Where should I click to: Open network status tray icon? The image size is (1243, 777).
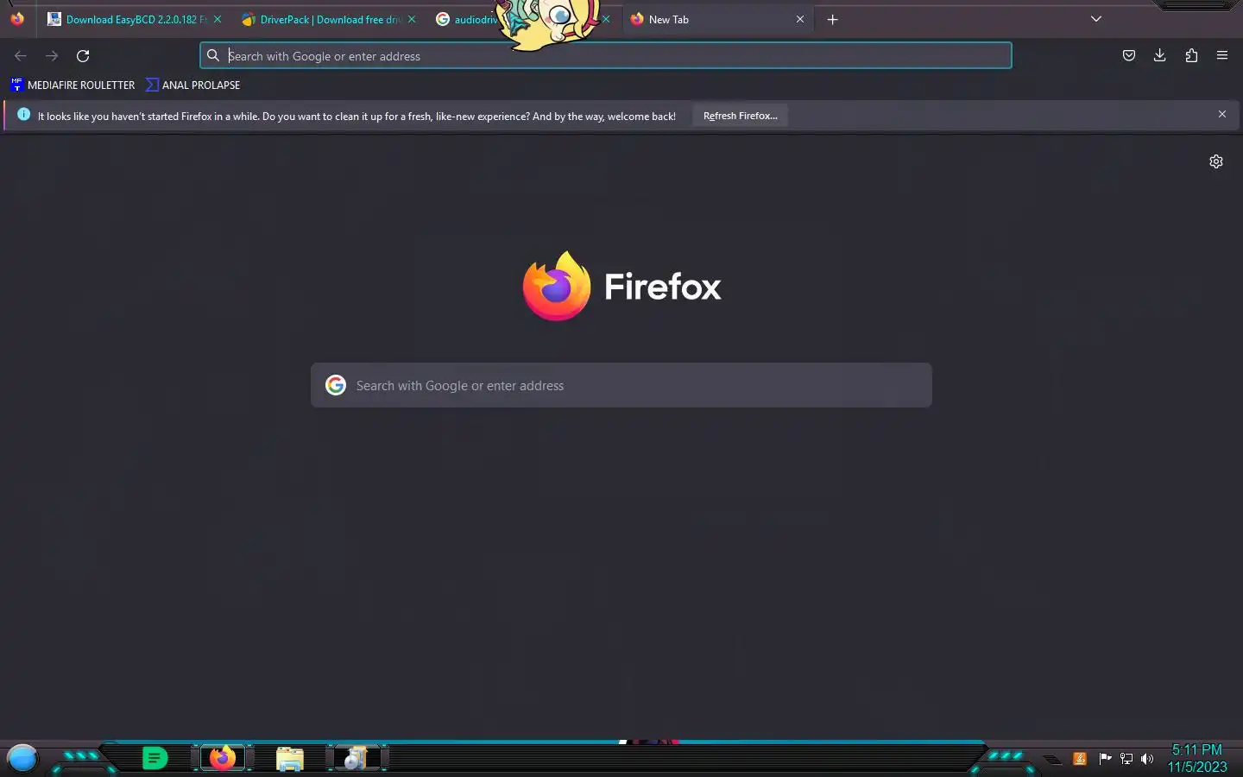click(1126, 759)
